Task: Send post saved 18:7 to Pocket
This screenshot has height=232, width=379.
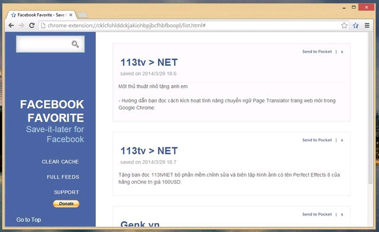Action: pos(317,140)
